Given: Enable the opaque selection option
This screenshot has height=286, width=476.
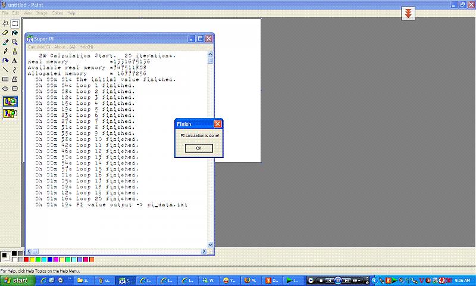Looking at the screenshot, I should tap(10, 101).
